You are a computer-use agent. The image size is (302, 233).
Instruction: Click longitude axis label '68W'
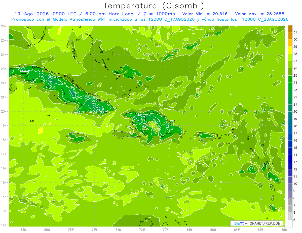click(x=189, y=229)
